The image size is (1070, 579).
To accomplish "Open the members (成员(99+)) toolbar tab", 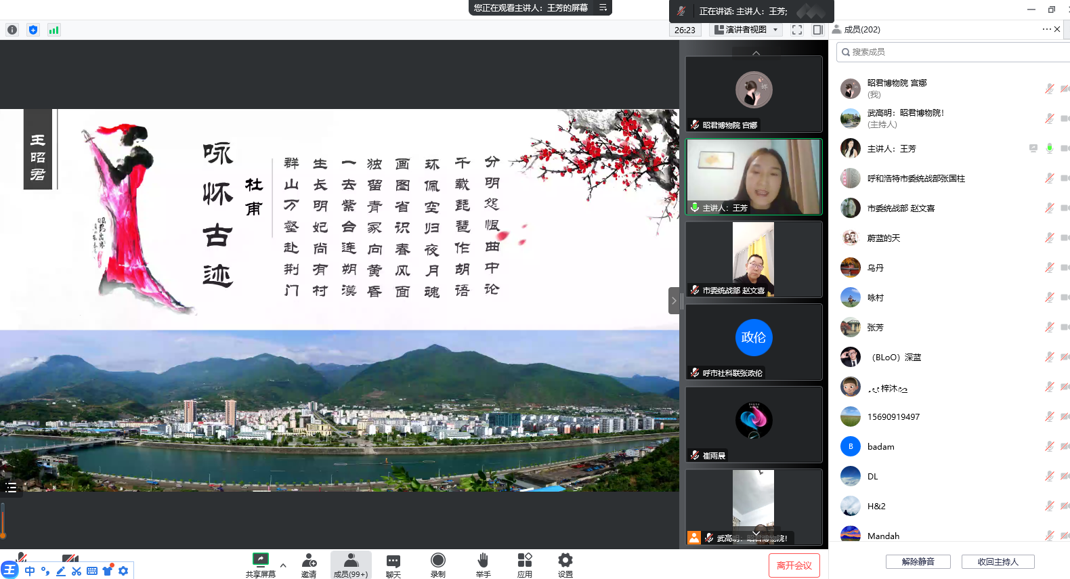I will click(x=351, y=565).
